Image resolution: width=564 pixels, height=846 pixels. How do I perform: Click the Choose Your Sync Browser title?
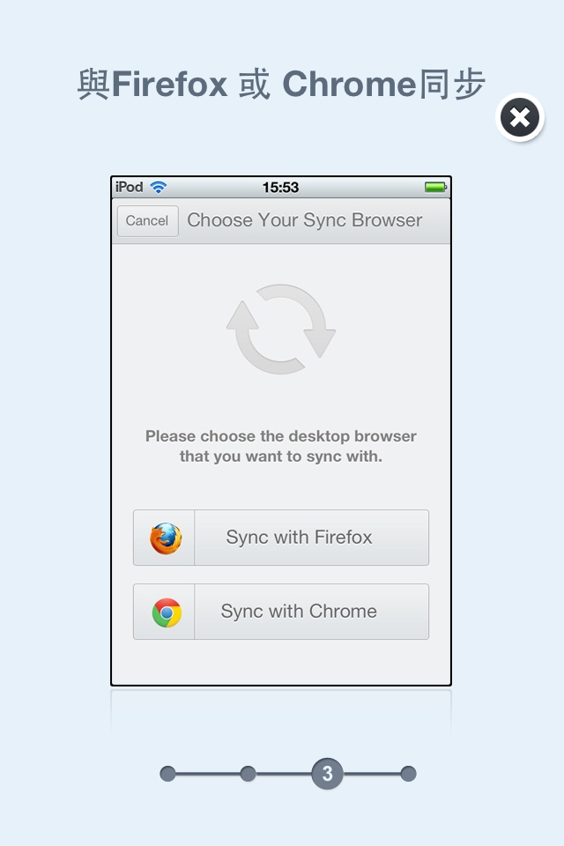click(304, 220)
